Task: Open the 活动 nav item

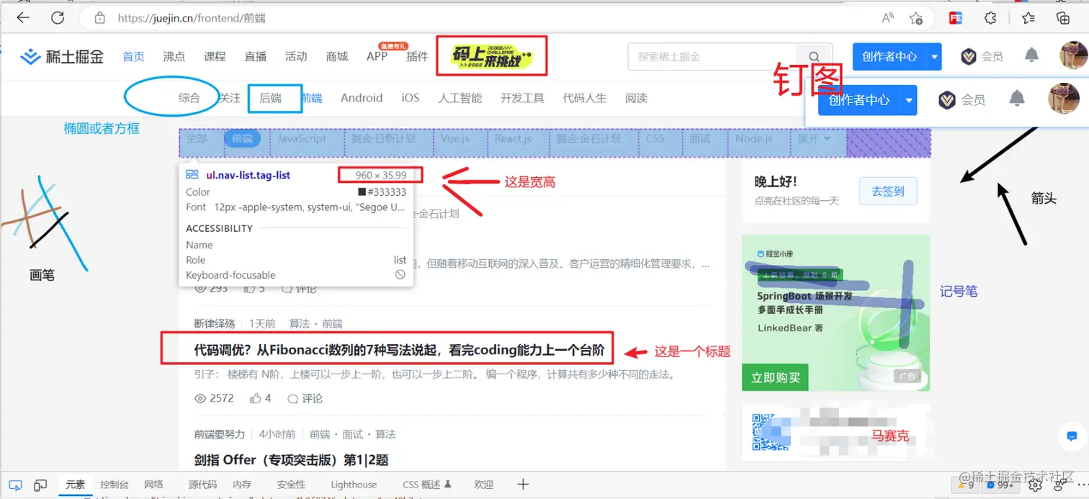Action: tap(295, 56)
